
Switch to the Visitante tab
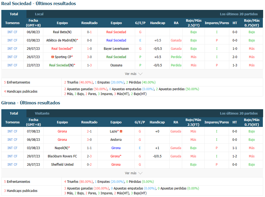[42, 113]
